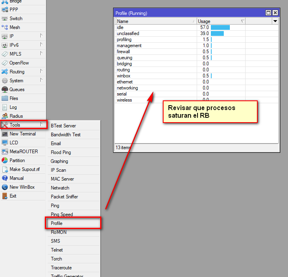Click the MetaROUTER icon
Image resolution: width=288 pixels, height=277 pixels.
click(5, 152)
